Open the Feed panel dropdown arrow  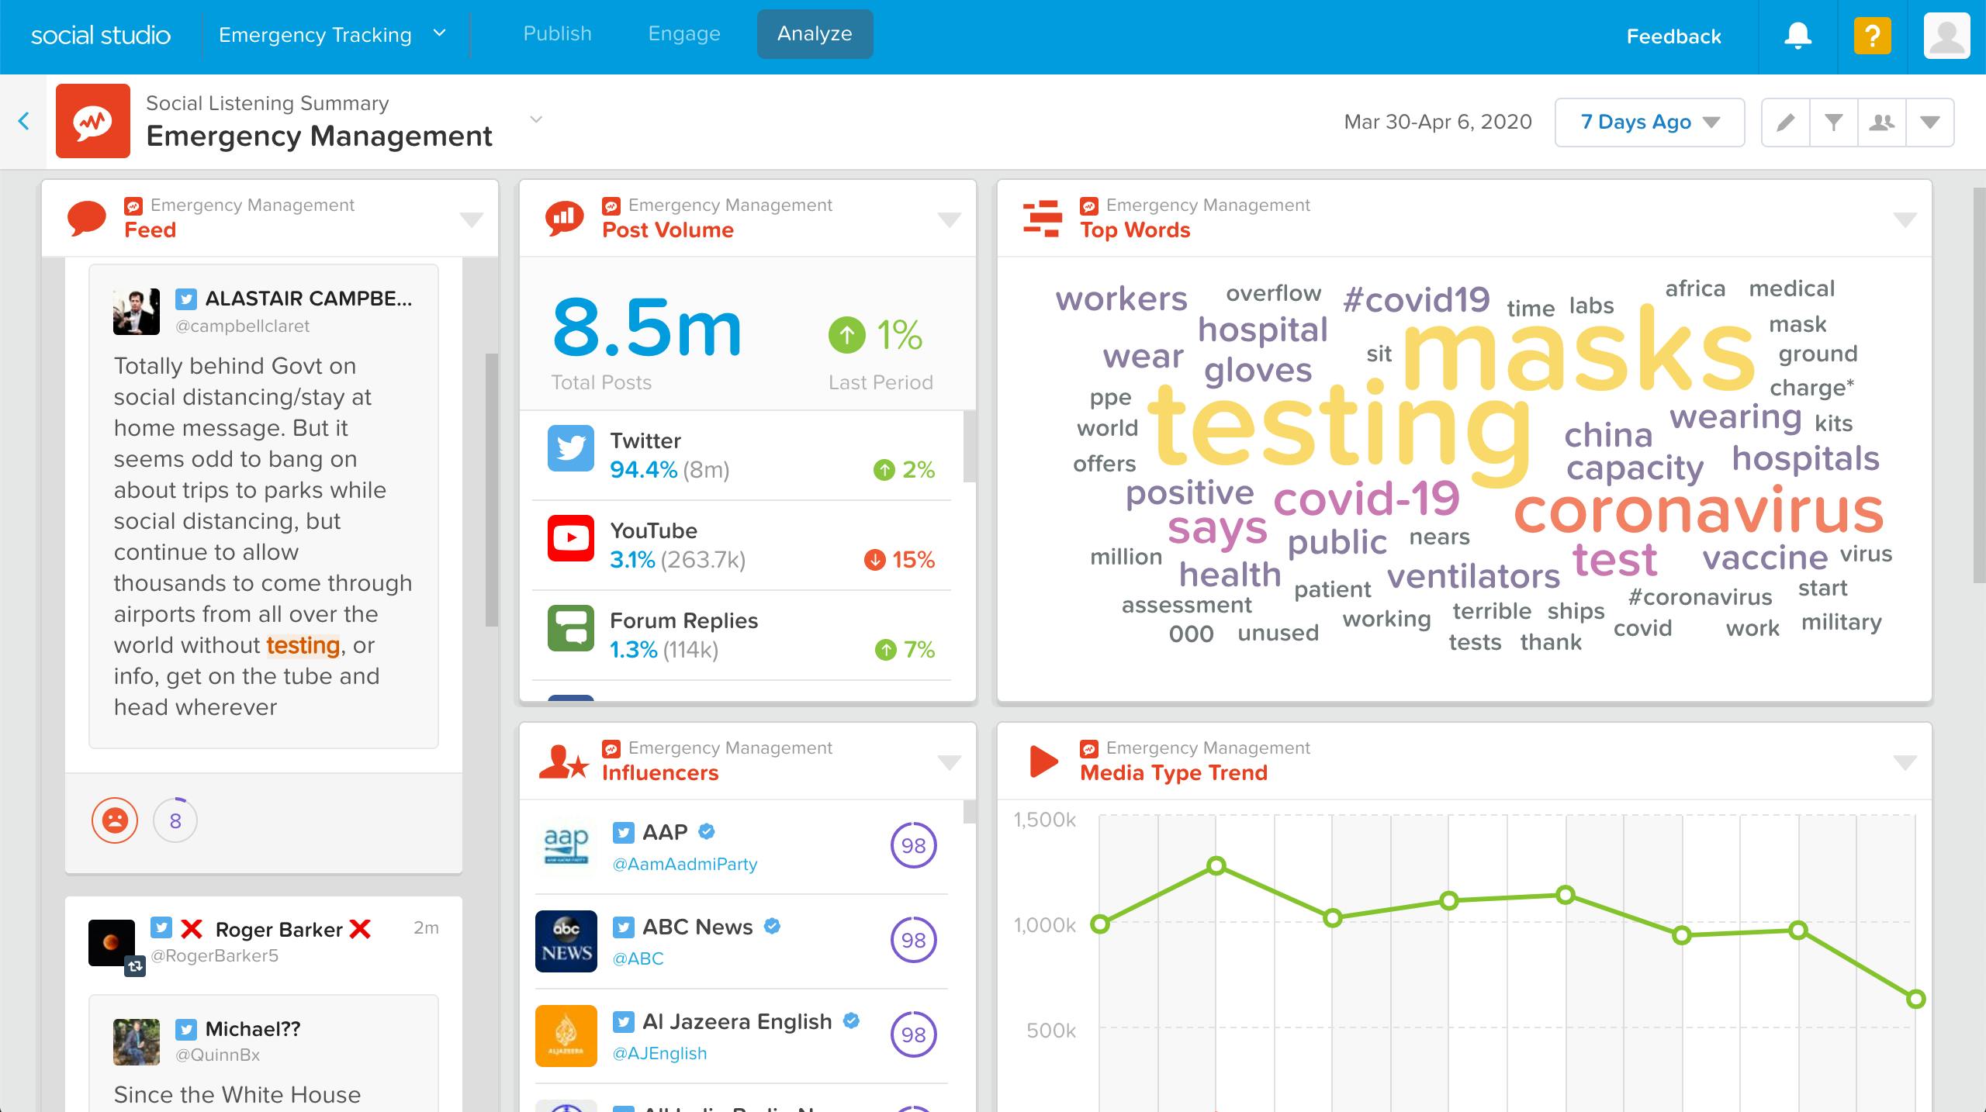472,219
